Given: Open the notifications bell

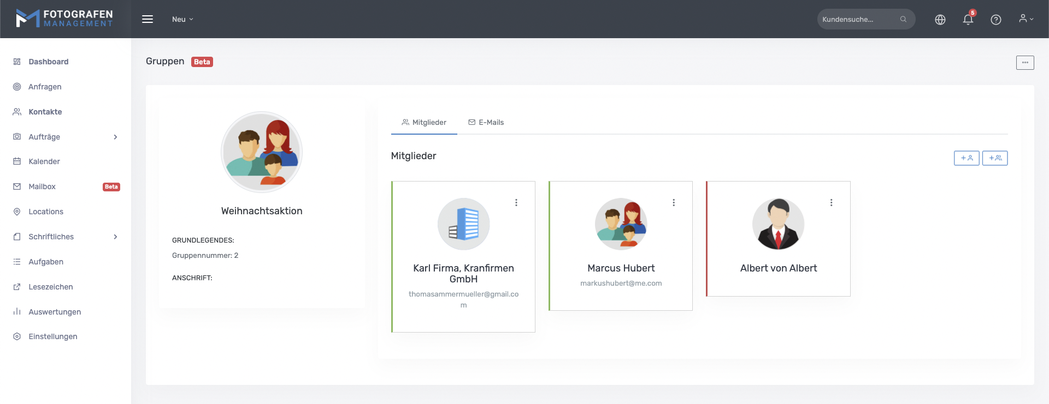Looking at the screenshot, I should coord(968,20).
